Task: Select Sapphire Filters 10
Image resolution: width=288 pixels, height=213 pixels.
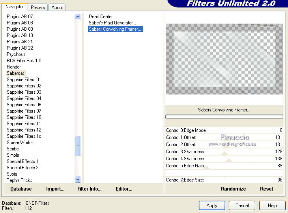Action: point(24,117)
